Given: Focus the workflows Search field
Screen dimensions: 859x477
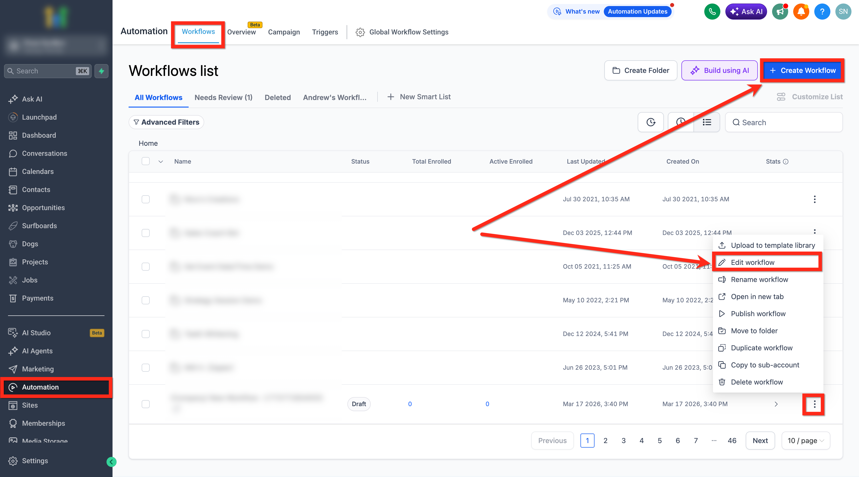Looking at the screenshot, I should click(784, 122).
